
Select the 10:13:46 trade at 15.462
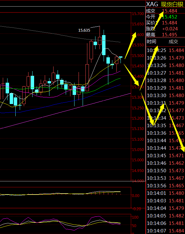[x=166, y=163]
